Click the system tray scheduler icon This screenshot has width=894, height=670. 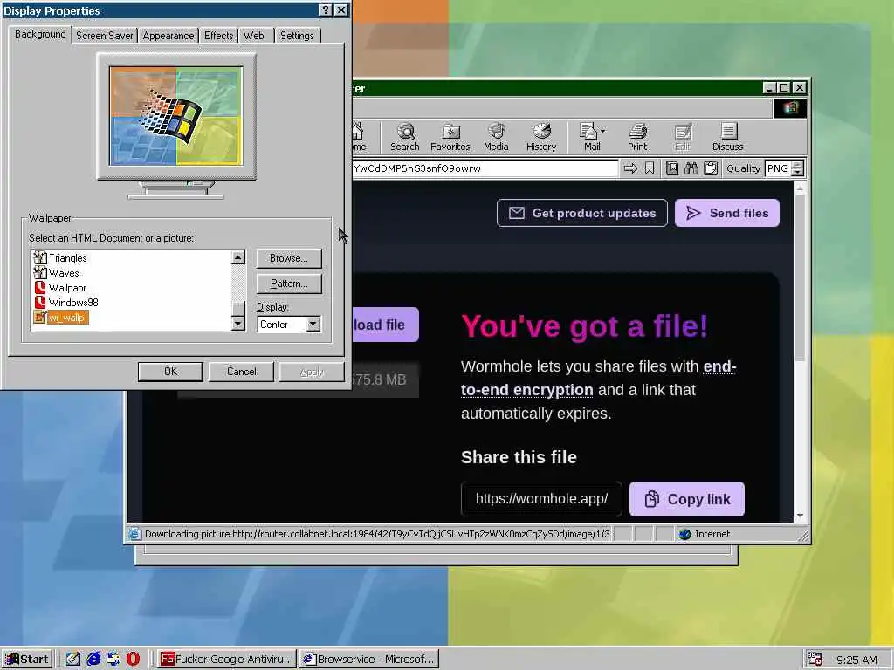click(815, 660)
